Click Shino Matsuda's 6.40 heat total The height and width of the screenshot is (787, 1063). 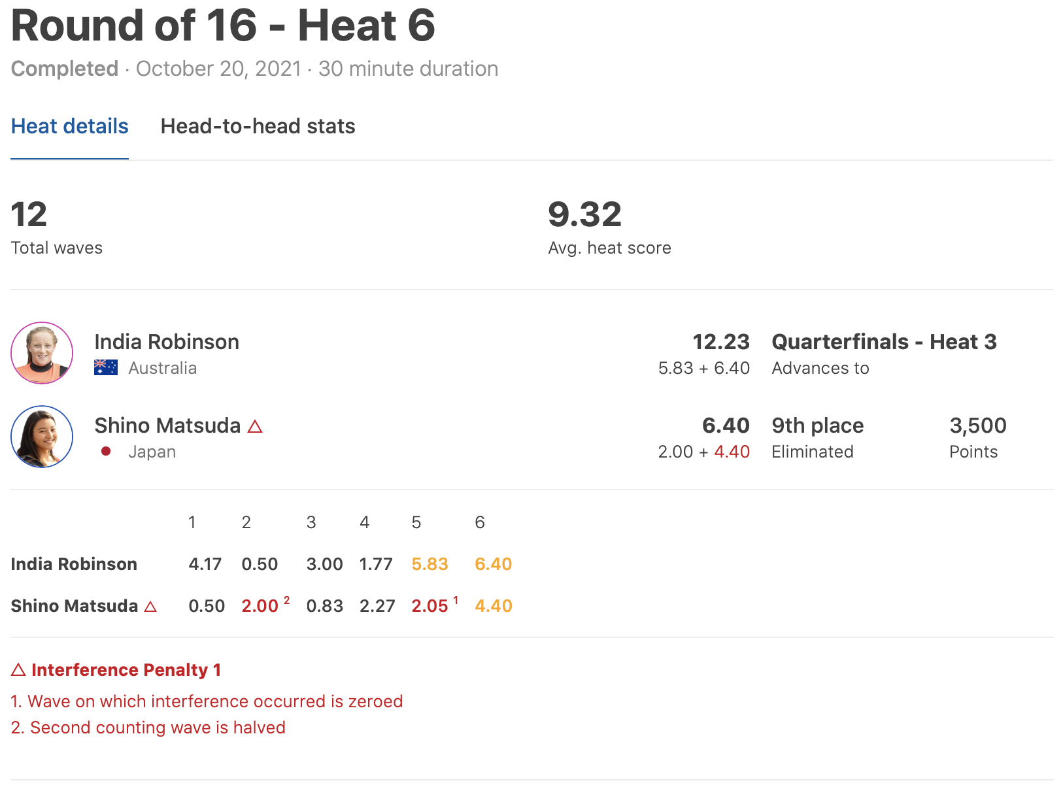[x=726, y=426]
